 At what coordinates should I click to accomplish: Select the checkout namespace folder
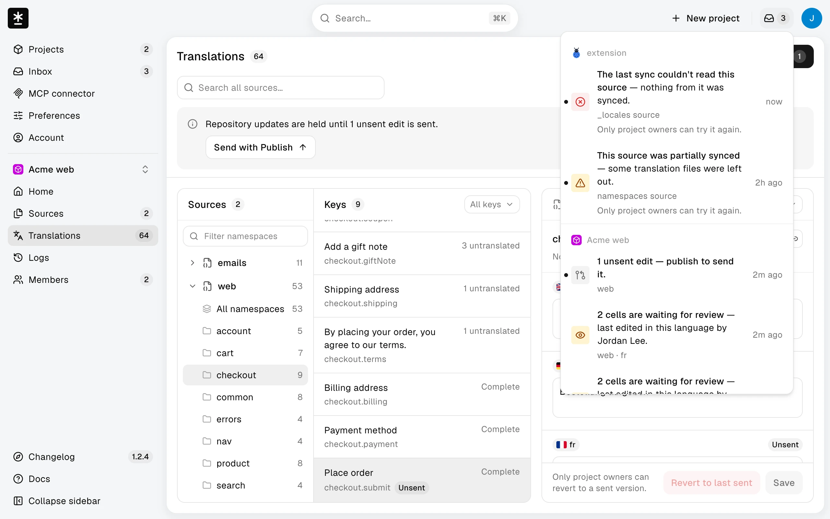[245, 375]
